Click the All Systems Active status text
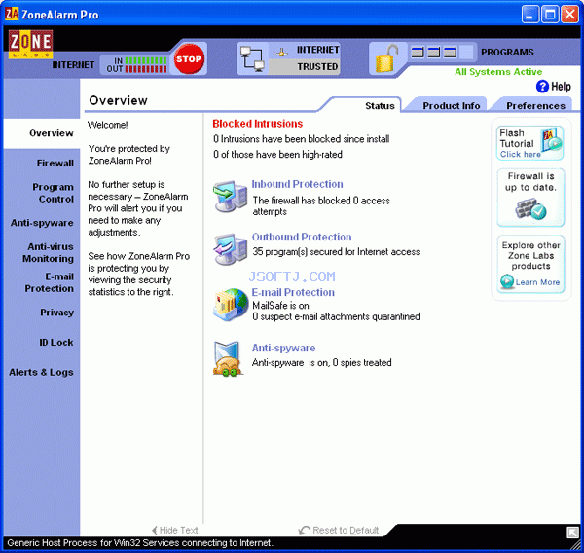This screenshot has height=553, width=584. pos(498,72)
